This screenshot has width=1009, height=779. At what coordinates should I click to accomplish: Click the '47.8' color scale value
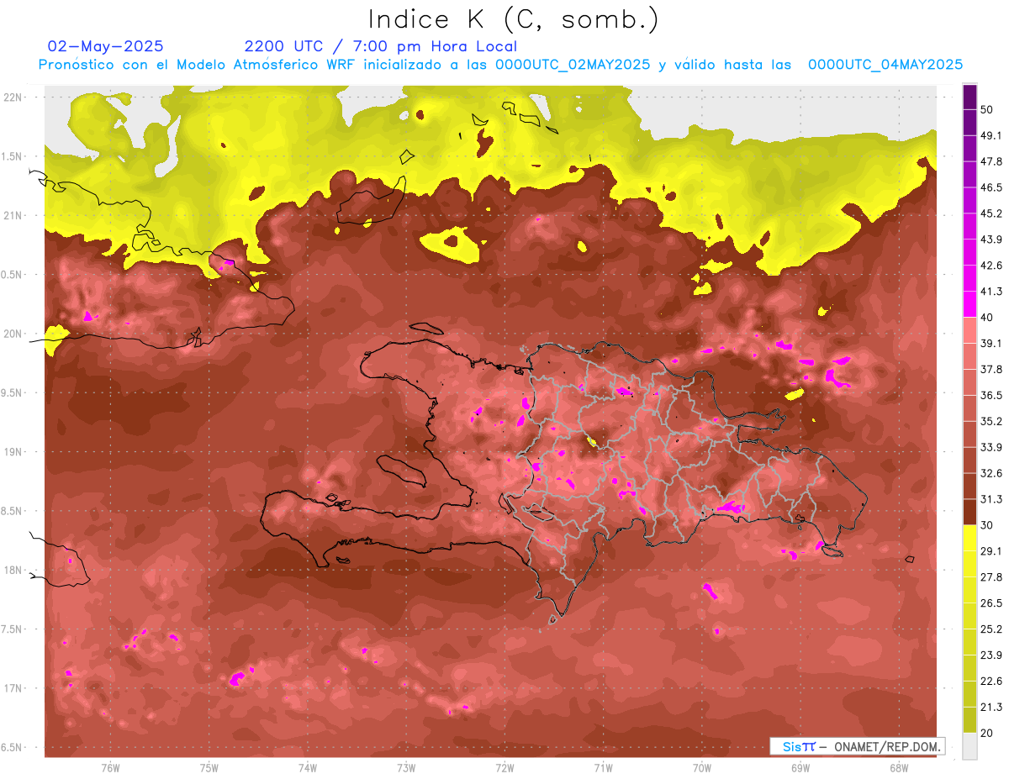pyautogui.click(x=991, y=161)
